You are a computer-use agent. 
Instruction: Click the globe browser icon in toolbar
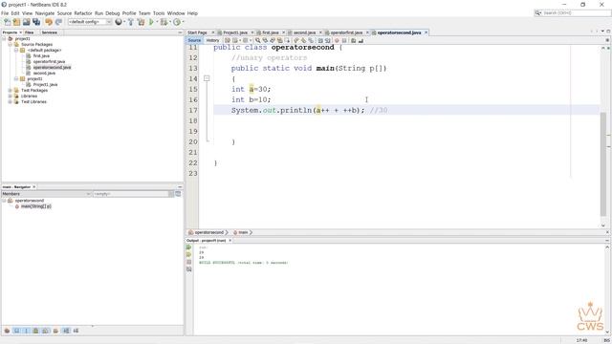tap(119, 22)
